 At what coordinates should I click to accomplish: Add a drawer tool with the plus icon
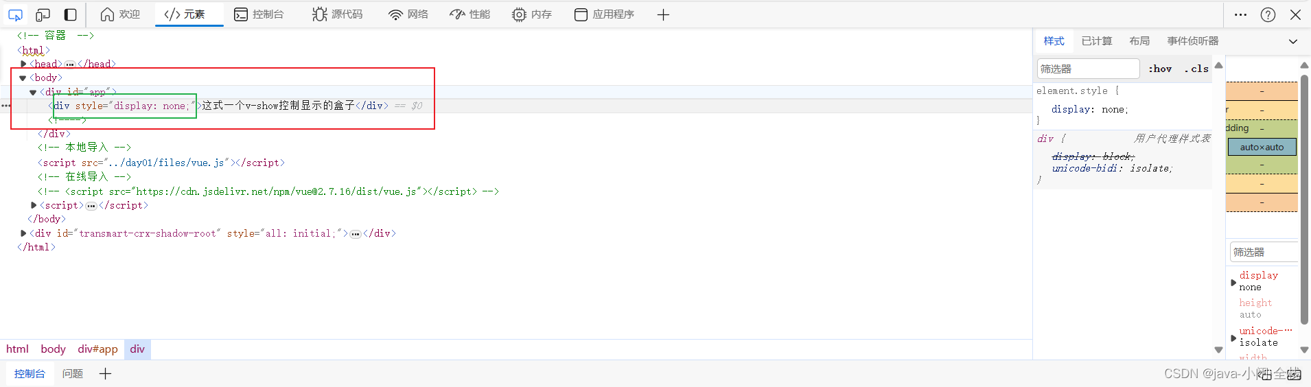105,374
